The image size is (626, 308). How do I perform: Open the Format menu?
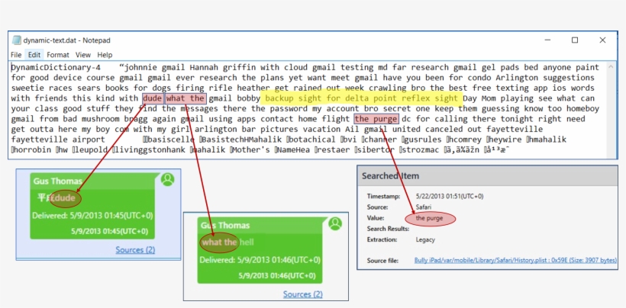[58, 55]
